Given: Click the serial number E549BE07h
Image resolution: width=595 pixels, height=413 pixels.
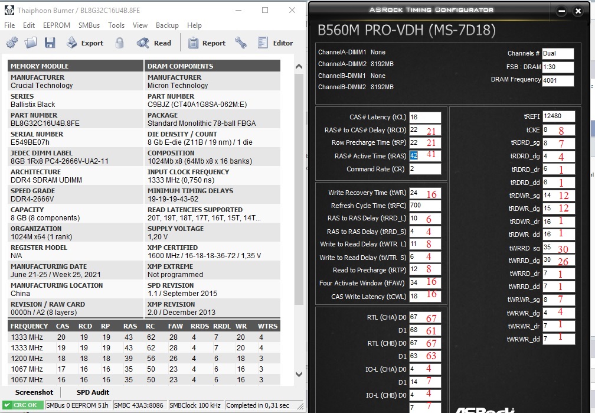Looking at the screenshot, I should (x=30, y=142).
